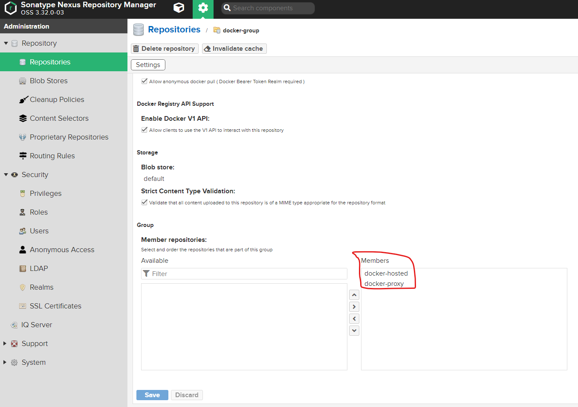Viewport: 578px width, 407px height.
Task: Open the Browse cube icon in header
Action: 179,8
